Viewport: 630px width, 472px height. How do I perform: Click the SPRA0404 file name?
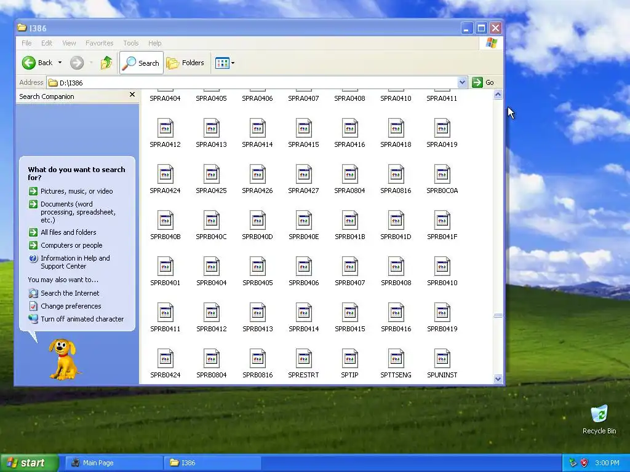[x=165, y=98]
